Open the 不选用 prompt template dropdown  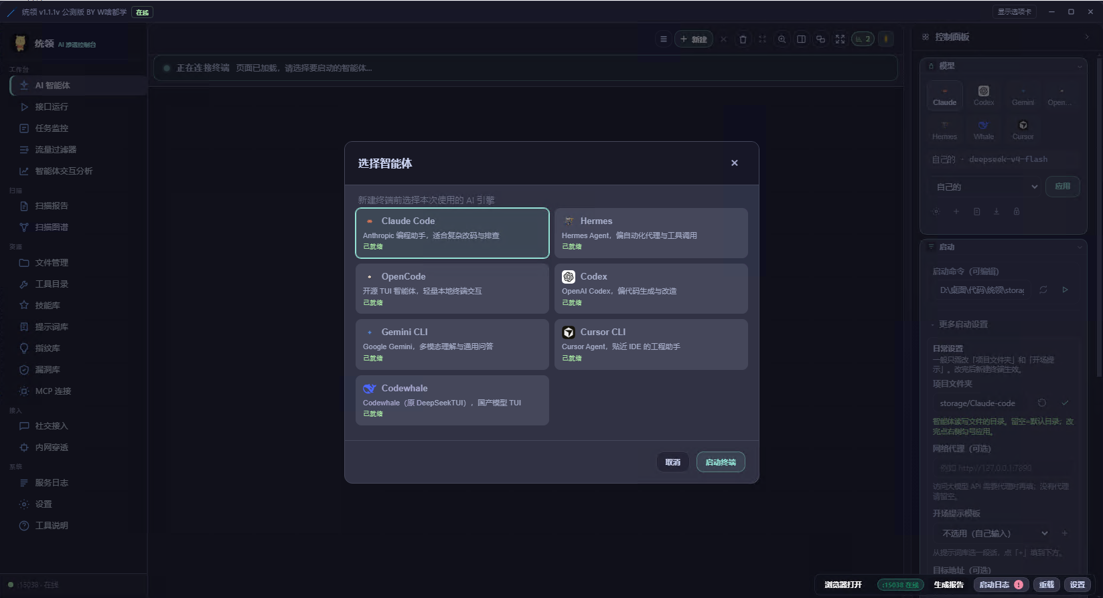(x=992, y=533)
